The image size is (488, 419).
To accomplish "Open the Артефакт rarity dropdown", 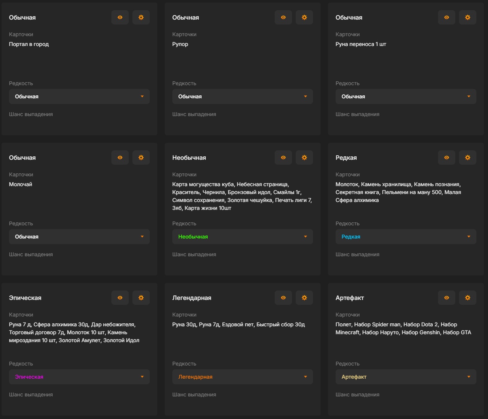I will tap(406, 377).
